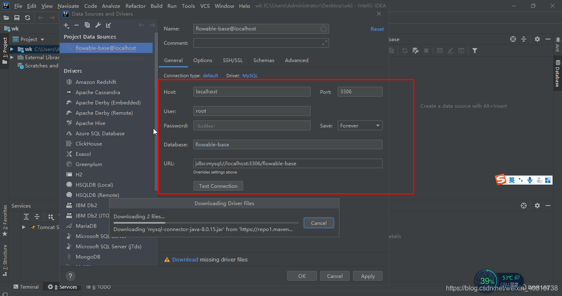Select the flowable-base@localhost data source
This screenshot has width=562, height=296.
pos(106,48)
